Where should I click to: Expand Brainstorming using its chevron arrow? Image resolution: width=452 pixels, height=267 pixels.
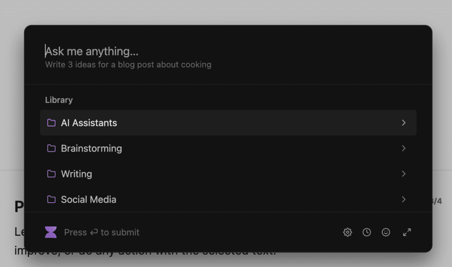tap(403, 148)
